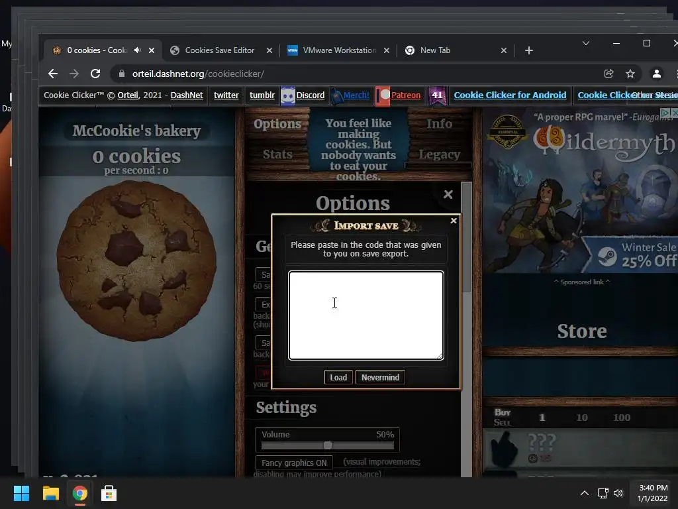Viewport: 678px width, 509px height.
Task: Click the Nevermind button
Action: tap(380, 377)
